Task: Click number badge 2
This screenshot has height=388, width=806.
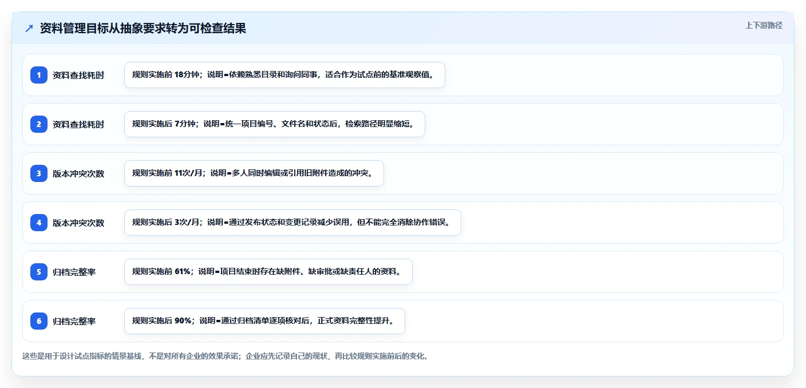Action: tap(39, 124)
